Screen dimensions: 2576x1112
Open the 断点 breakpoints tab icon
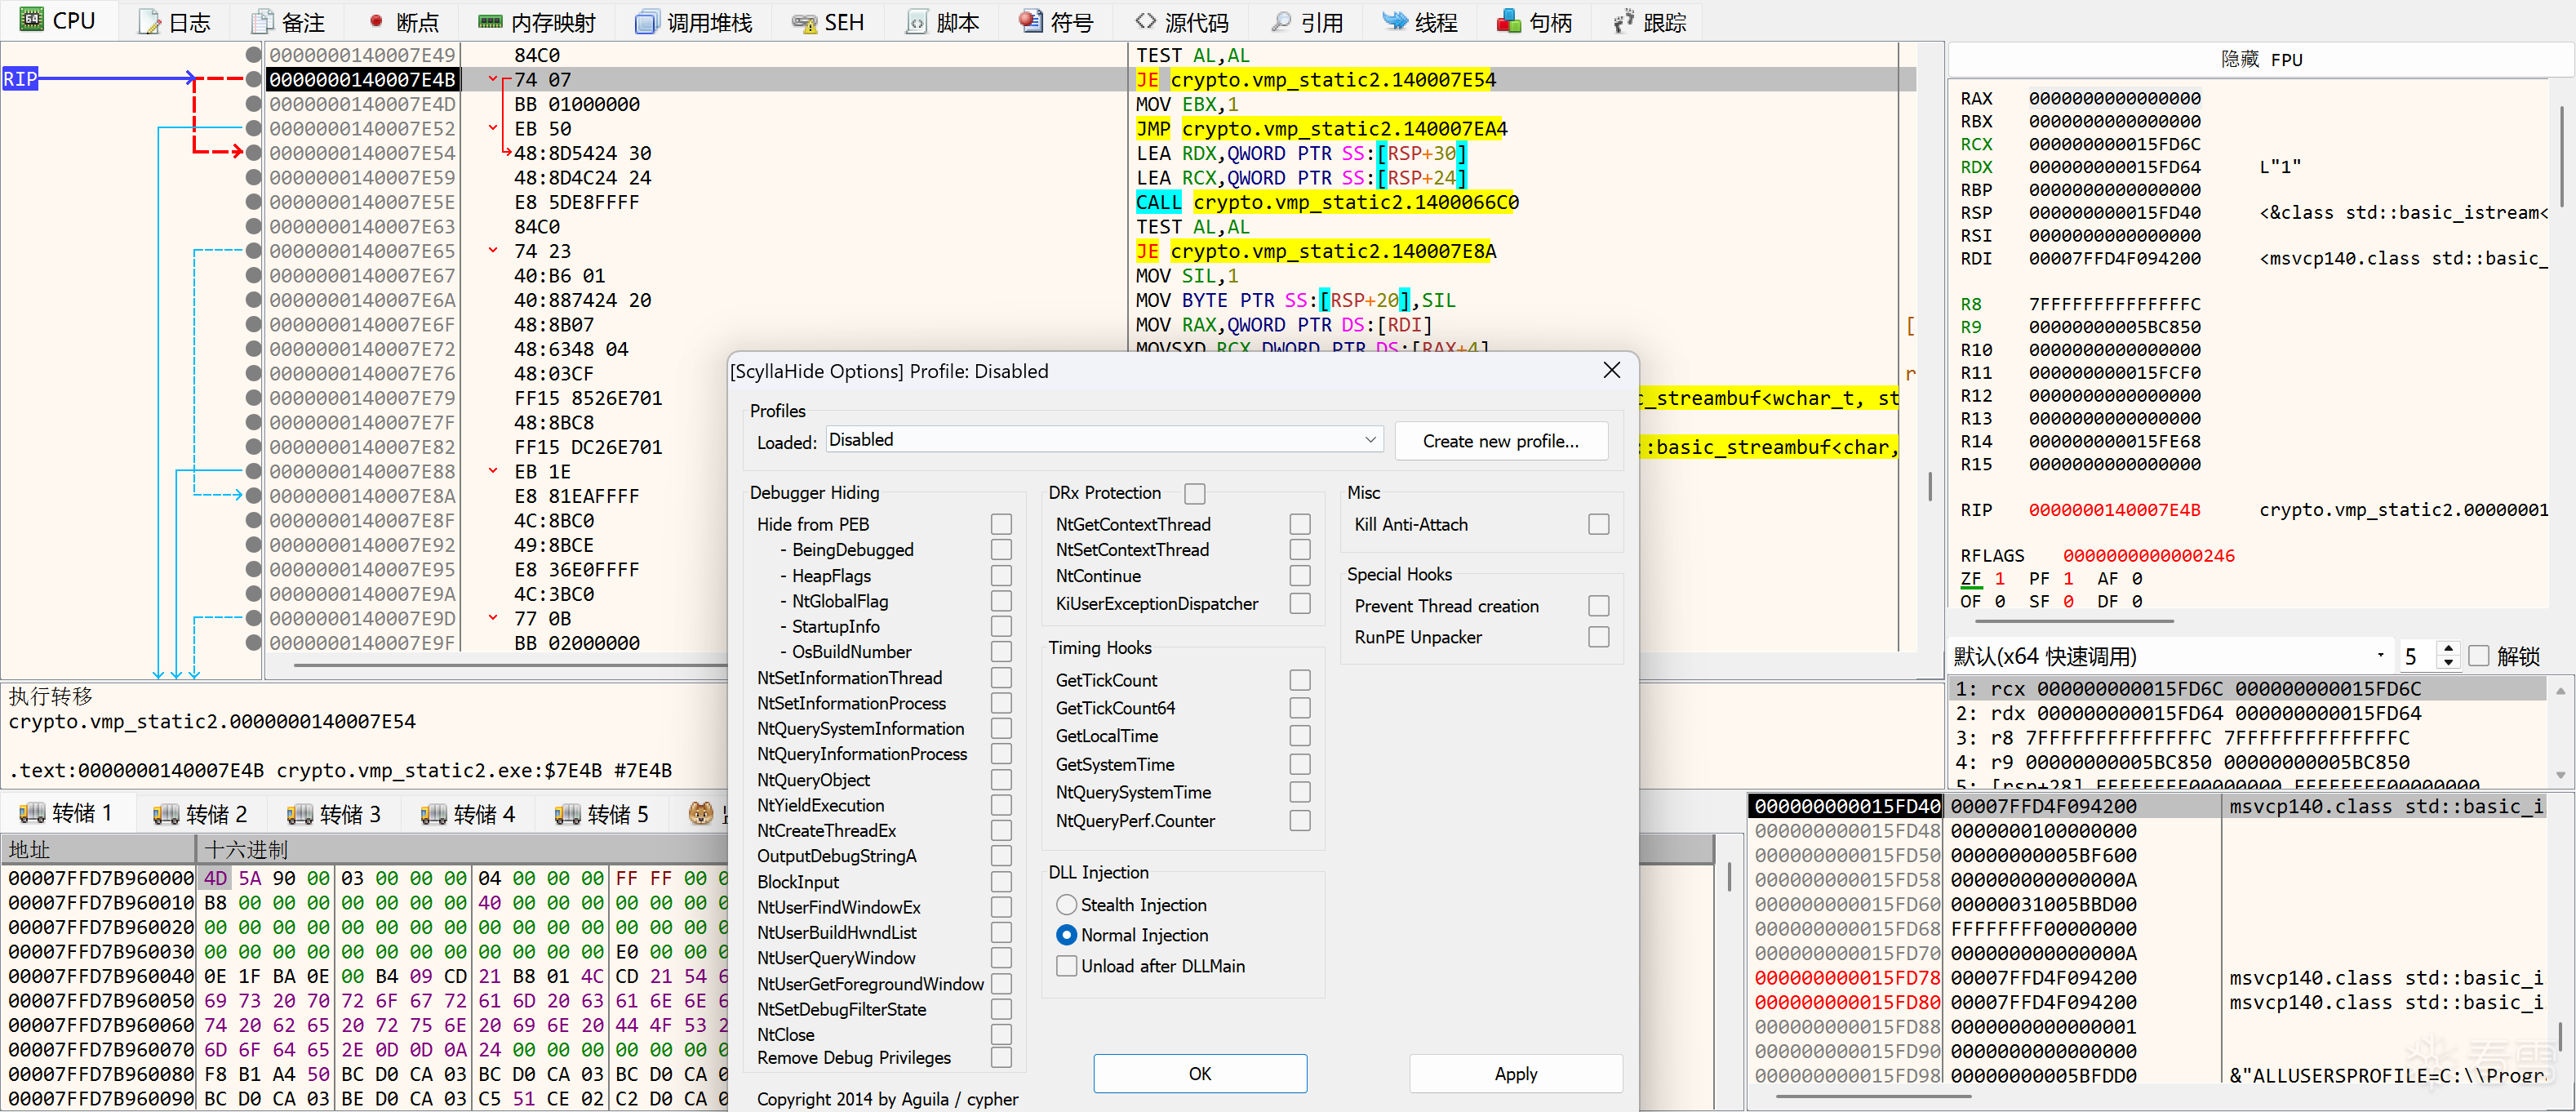click(x=376, y=22)
